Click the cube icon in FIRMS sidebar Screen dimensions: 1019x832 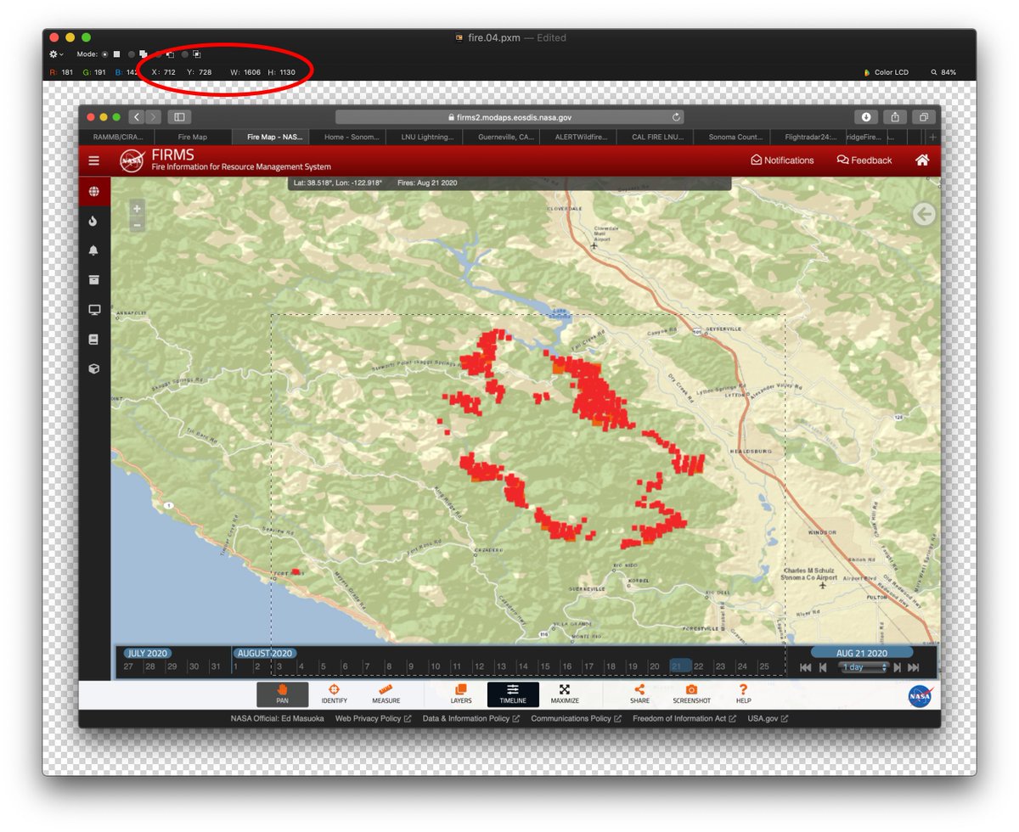coord(93,369)
